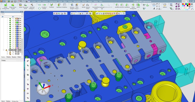195x102 pixels.
Task: Open the dropdown under Kopírovat USS
Action: [102, 10]
